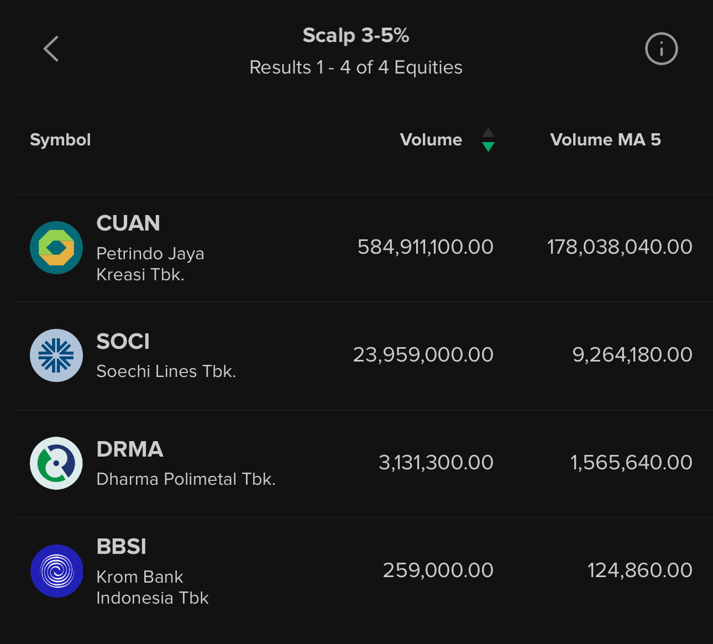Tap the SOCI snowflake logo

[x=56, y=355]
